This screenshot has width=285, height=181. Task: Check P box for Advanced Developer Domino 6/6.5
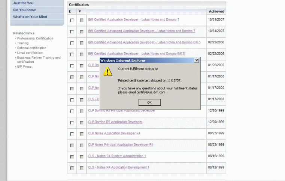82,43
